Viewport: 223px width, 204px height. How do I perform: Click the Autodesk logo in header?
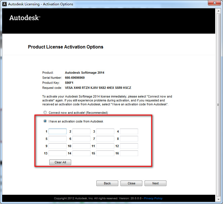click(x=25, y=18)
